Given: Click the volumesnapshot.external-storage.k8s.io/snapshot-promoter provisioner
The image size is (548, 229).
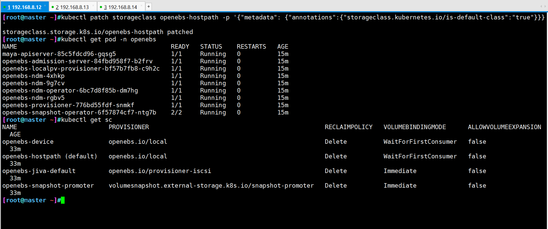Looking at the screenshot, I should pos(211,186).
